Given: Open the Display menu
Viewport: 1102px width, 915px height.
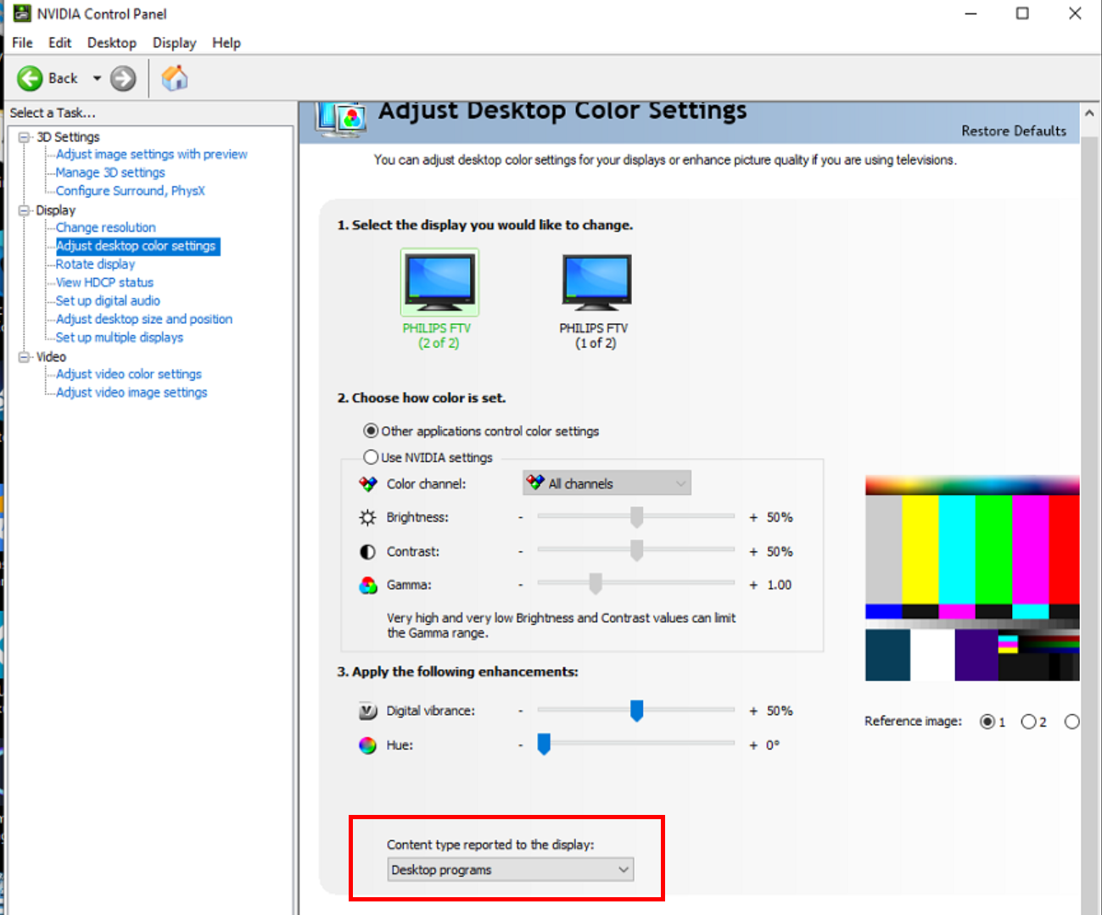Looking at the screenshot, I should [x=175, y=42].
